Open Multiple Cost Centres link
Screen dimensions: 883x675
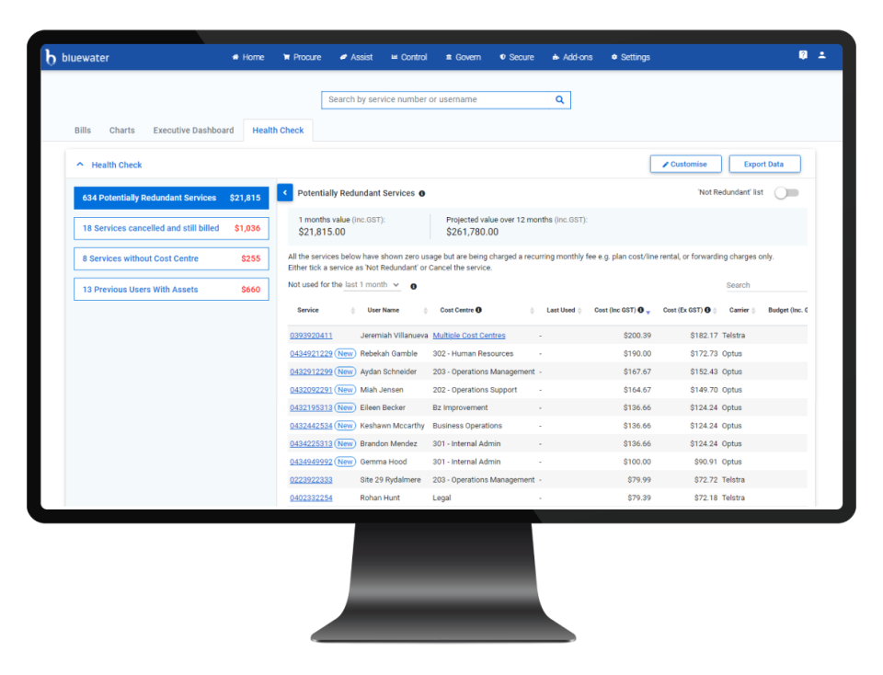(468, 336)
